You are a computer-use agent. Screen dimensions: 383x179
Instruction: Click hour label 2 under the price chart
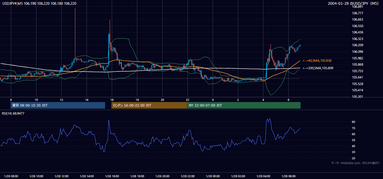coord(238,100)
